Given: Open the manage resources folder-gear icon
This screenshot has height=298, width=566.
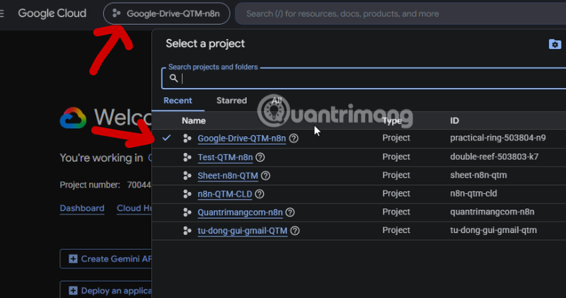Looking at the screenshot, I should tap(555, 45).
